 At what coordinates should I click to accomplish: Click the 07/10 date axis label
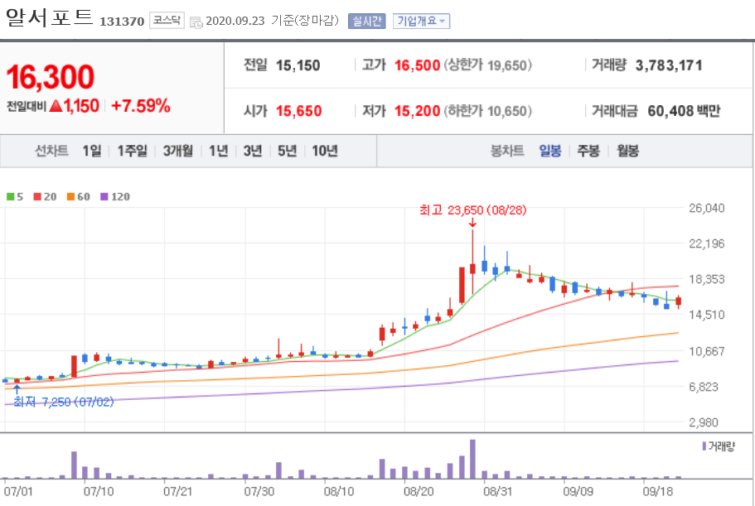[x=99, y=492]
